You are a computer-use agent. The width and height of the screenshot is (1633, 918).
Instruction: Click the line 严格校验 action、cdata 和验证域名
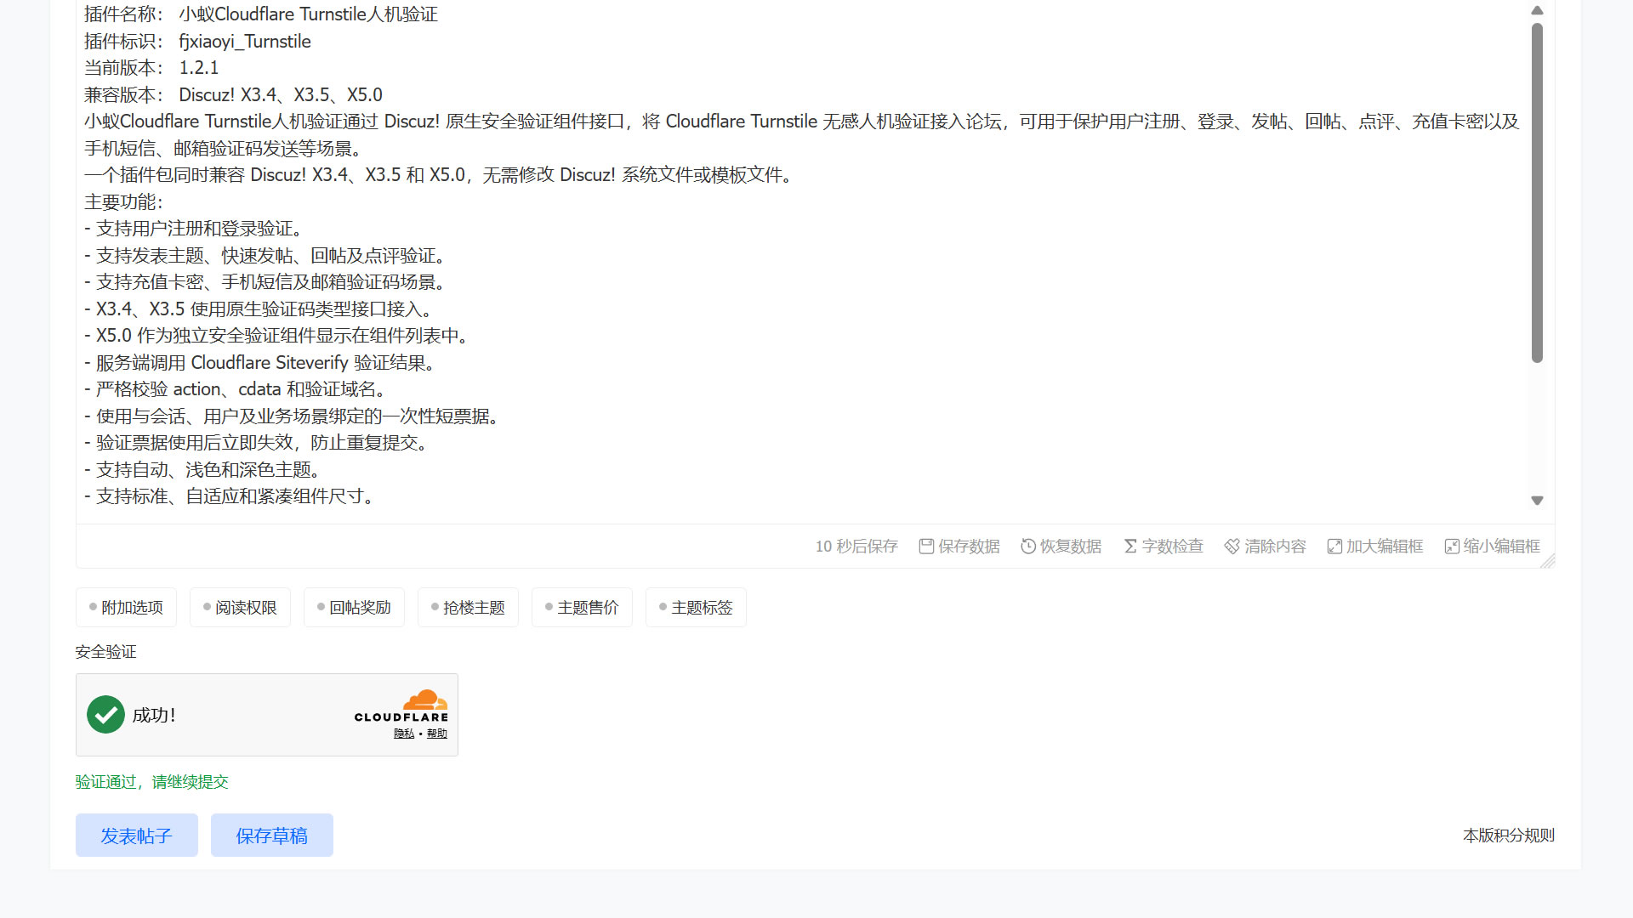tap(236, 389)
